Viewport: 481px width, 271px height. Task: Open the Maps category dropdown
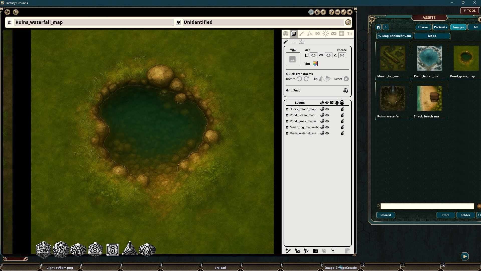tap(432, 36)
